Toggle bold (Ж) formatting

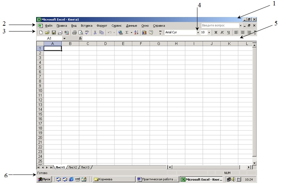216,33
